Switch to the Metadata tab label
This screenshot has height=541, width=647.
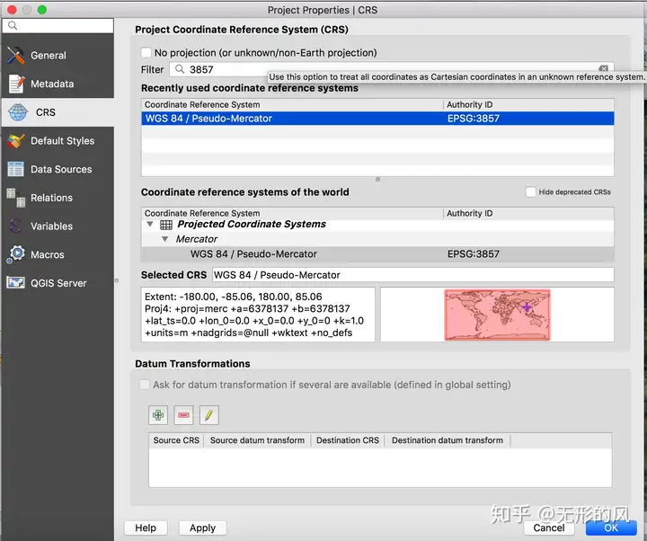(52, 84)
